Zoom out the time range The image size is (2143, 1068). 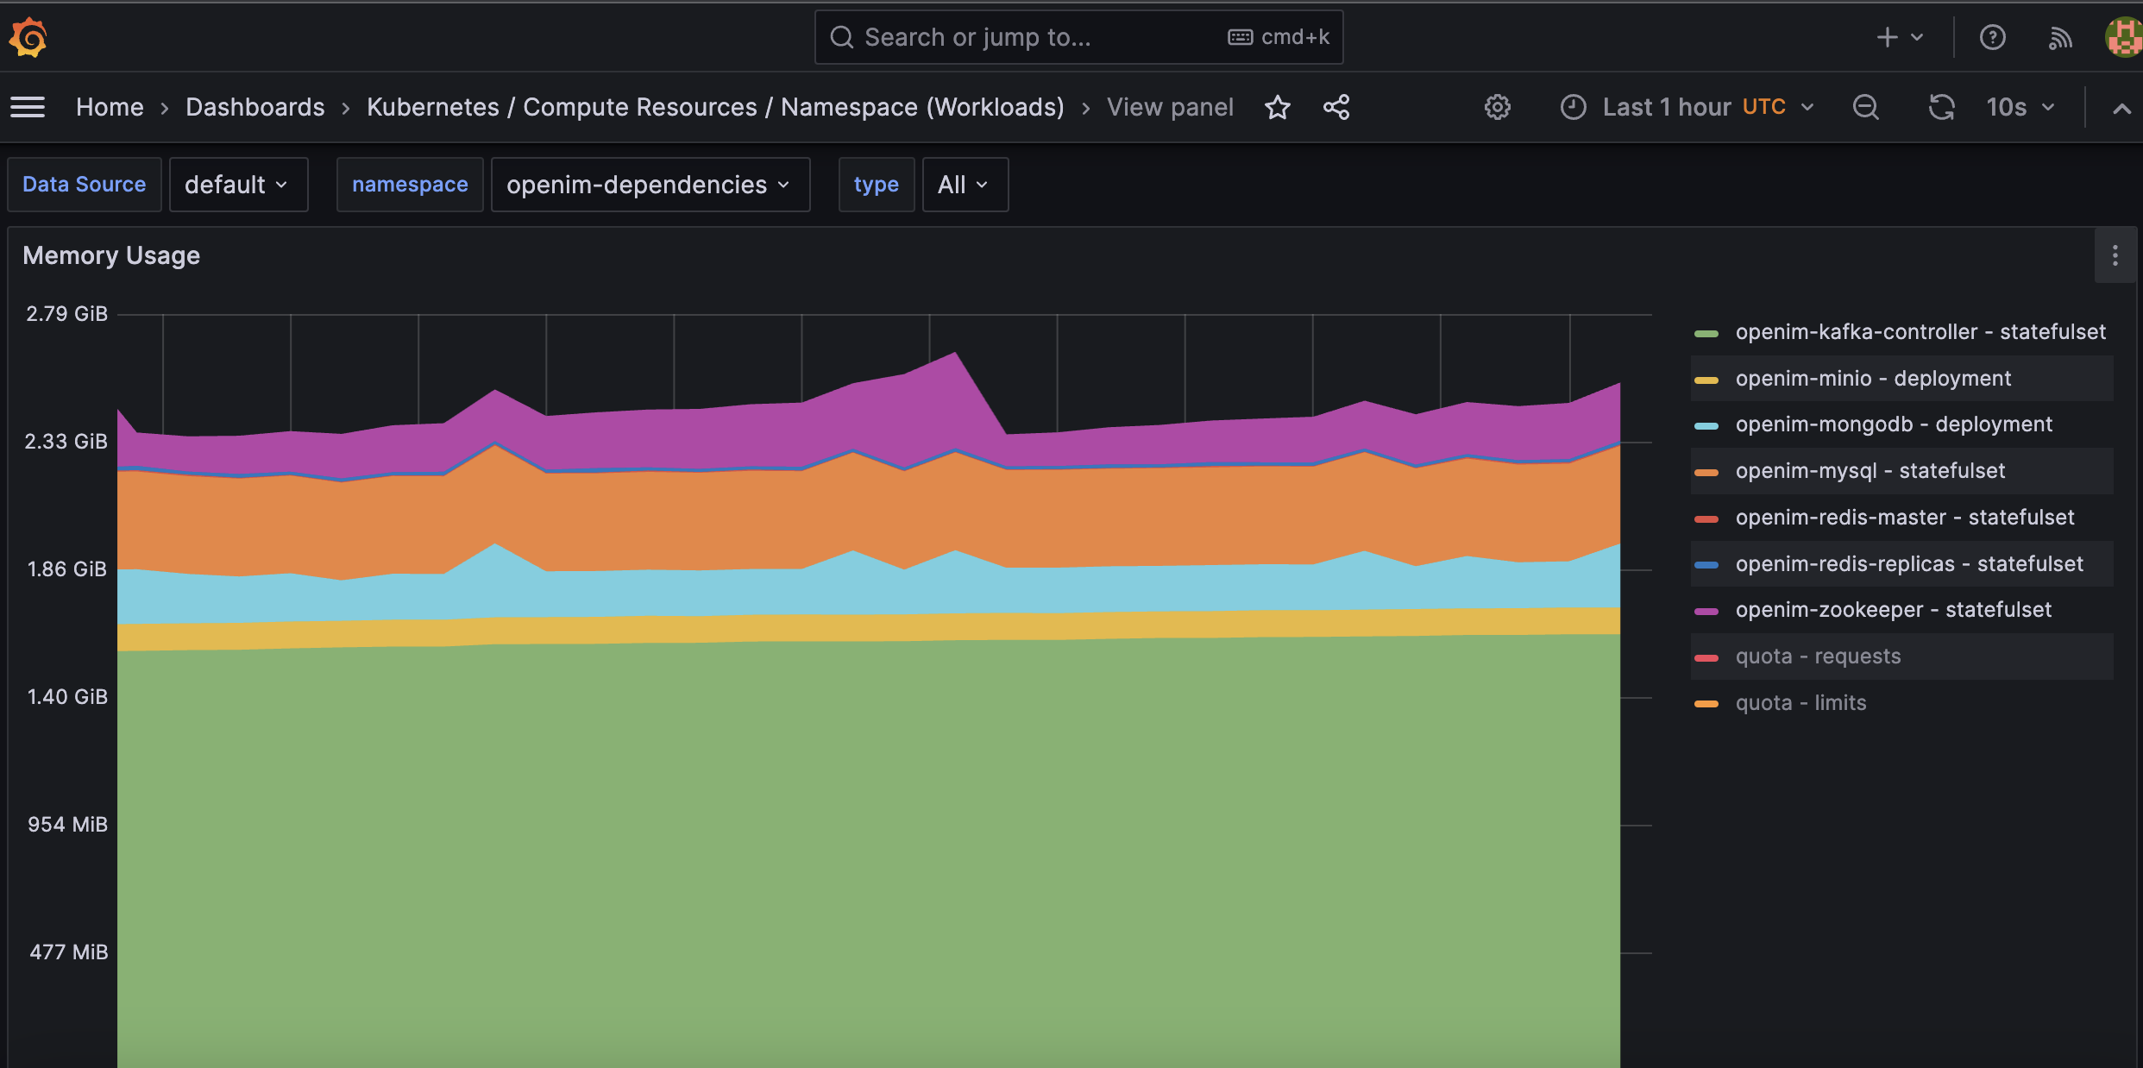tap(1865, 107)
